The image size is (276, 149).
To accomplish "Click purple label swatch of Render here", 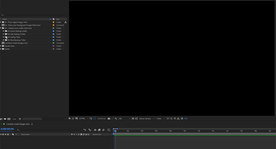I will coord(53,46).
